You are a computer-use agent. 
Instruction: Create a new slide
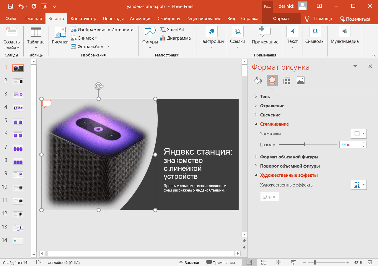click(12, 39)
